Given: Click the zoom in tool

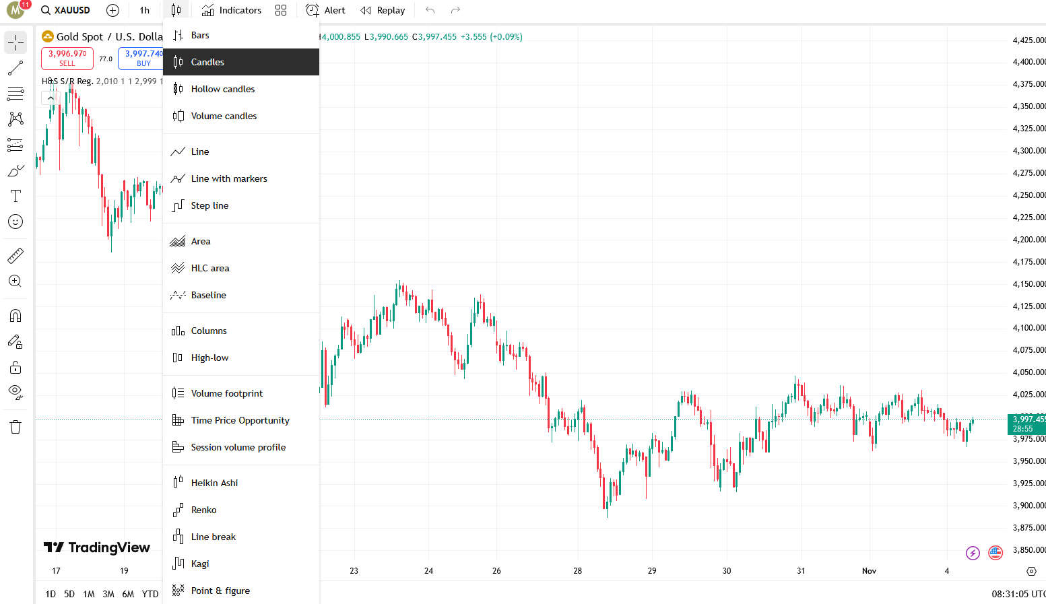Looking at the screenshot, I should (x=15, y=281).
